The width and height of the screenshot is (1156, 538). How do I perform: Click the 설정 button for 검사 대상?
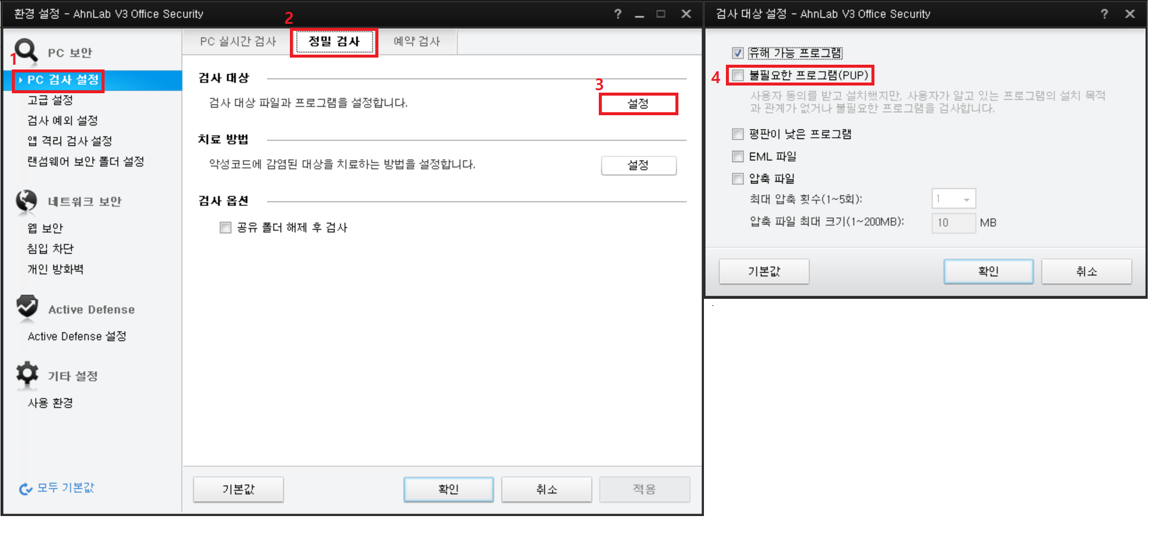[x=639, y=104]
